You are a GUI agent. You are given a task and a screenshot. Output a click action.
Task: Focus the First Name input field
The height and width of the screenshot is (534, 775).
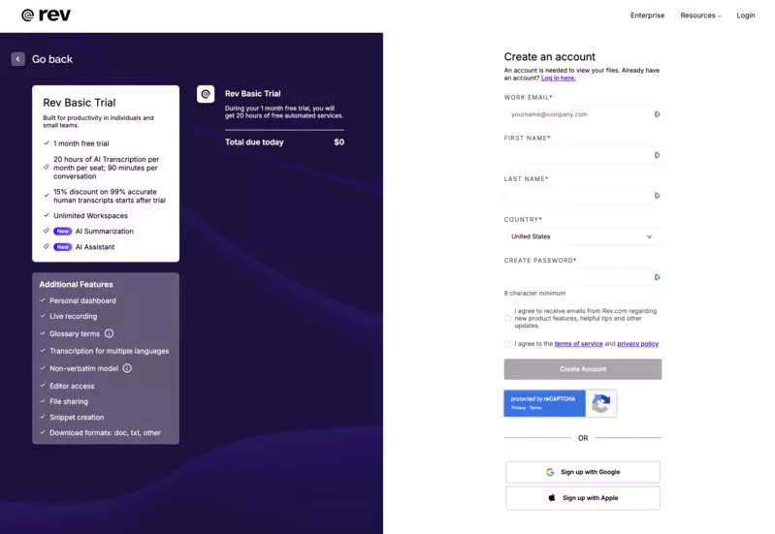point(582,155)
